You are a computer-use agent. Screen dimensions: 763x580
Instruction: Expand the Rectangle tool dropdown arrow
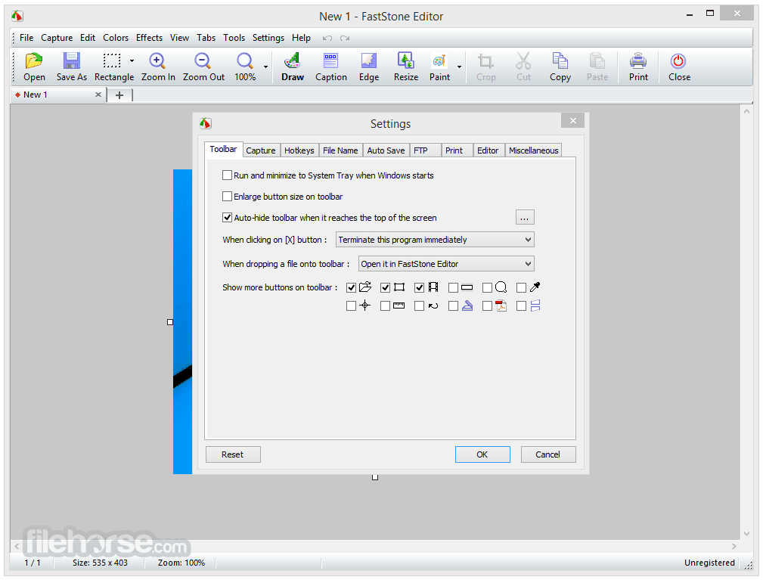click(x=132, y=61)
